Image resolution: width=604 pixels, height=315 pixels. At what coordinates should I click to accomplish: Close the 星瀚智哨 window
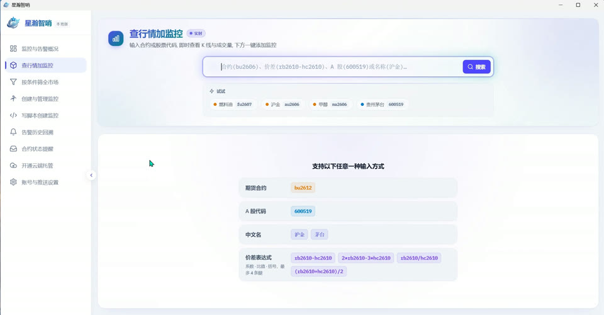coord(596,5)
